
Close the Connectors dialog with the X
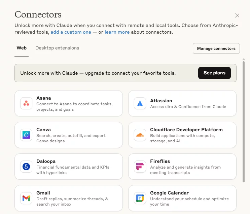click(x=237, y=15)
